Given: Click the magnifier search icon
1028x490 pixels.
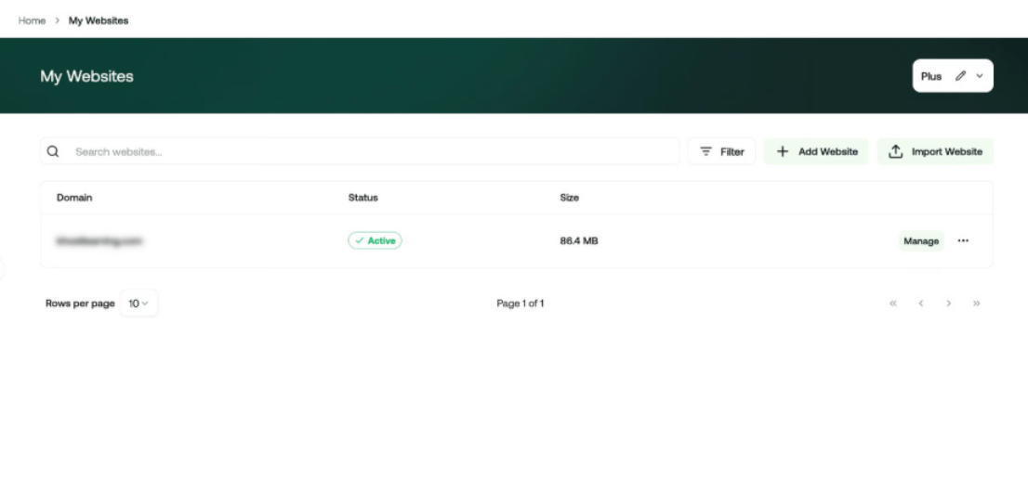Looking at the screenshot, I should (53, 151).
